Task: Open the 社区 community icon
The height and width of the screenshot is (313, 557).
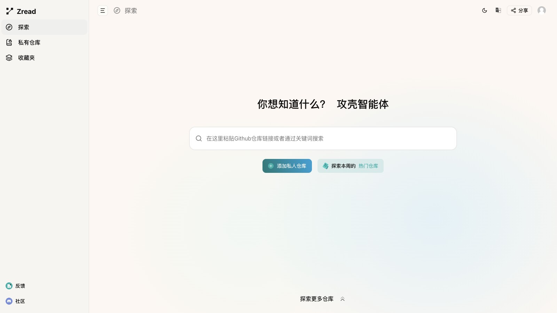Action: point(9,301)
